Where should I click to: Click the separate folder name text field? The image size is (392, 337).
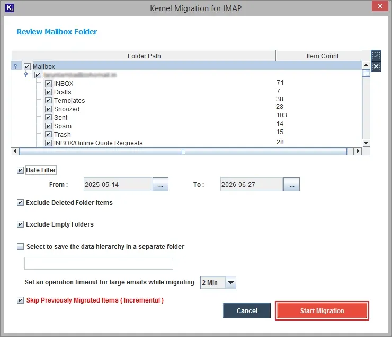(99, 263)
